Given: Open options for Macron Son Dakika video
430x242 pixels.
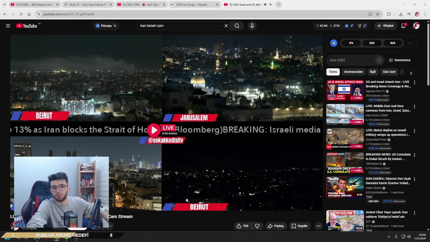Looking at the screenshot, I should [414, 179].
